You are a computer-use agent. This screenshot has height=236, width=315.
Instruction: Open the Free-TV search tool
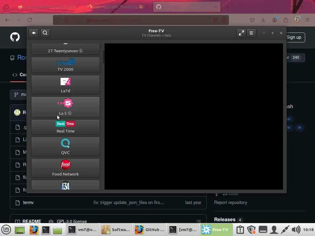click(x=45, y=33)
